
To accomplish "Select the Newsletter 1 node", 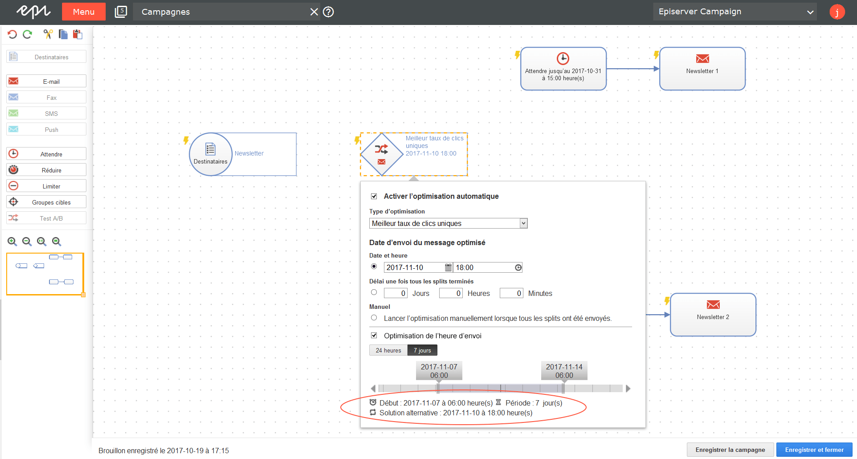I will pos(702,69).
